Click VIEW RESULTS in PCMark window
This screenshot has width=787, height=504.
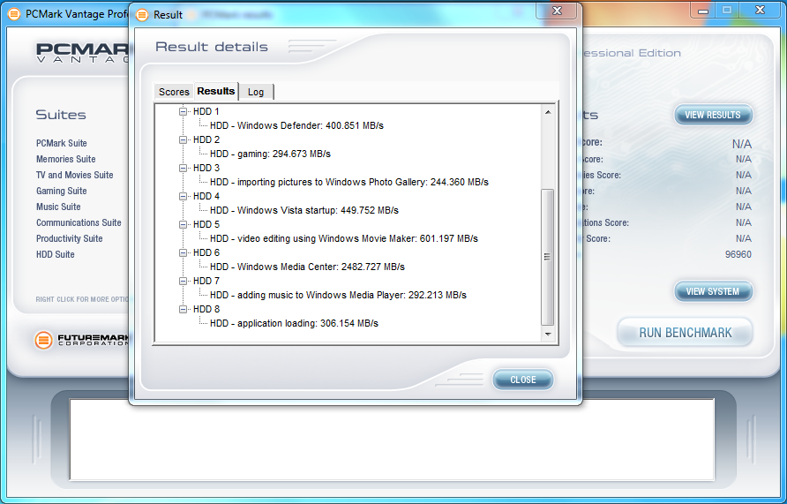click(713, 115)
